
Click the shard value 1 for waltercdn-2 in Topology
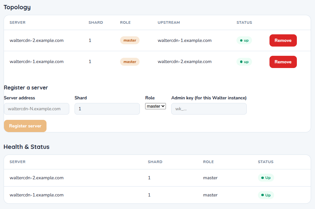tap(90, 40)
